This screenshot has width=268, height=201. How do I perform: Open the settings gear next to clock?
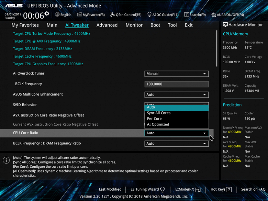pos(47,13)
